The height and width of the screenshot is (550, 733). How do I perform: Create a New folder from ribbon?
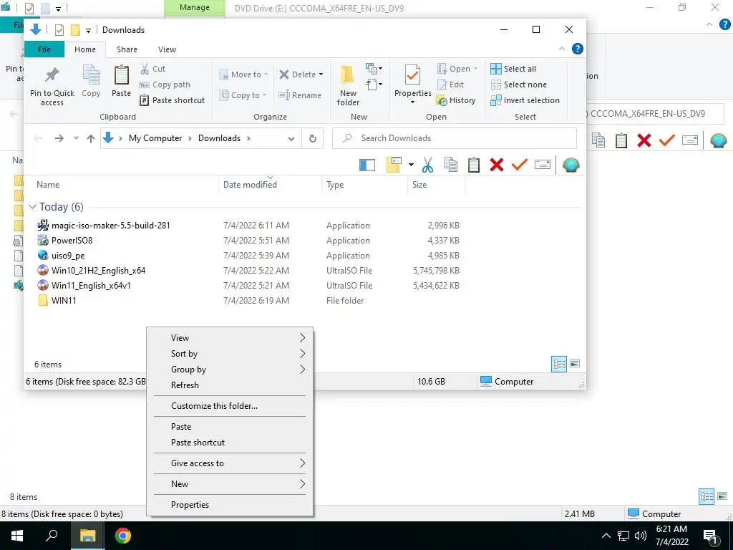pos(348,86)
